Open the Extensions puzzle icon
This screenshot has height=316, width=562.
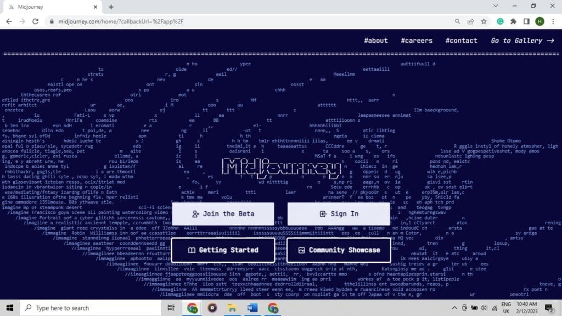coord(513,21)
